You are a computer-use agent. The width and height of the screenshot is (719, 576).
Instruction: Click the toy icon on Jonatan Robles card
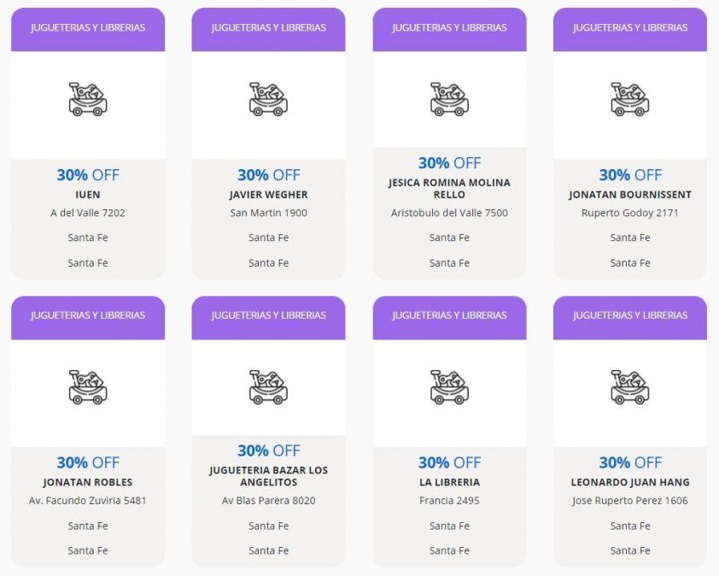click(88, 387)
